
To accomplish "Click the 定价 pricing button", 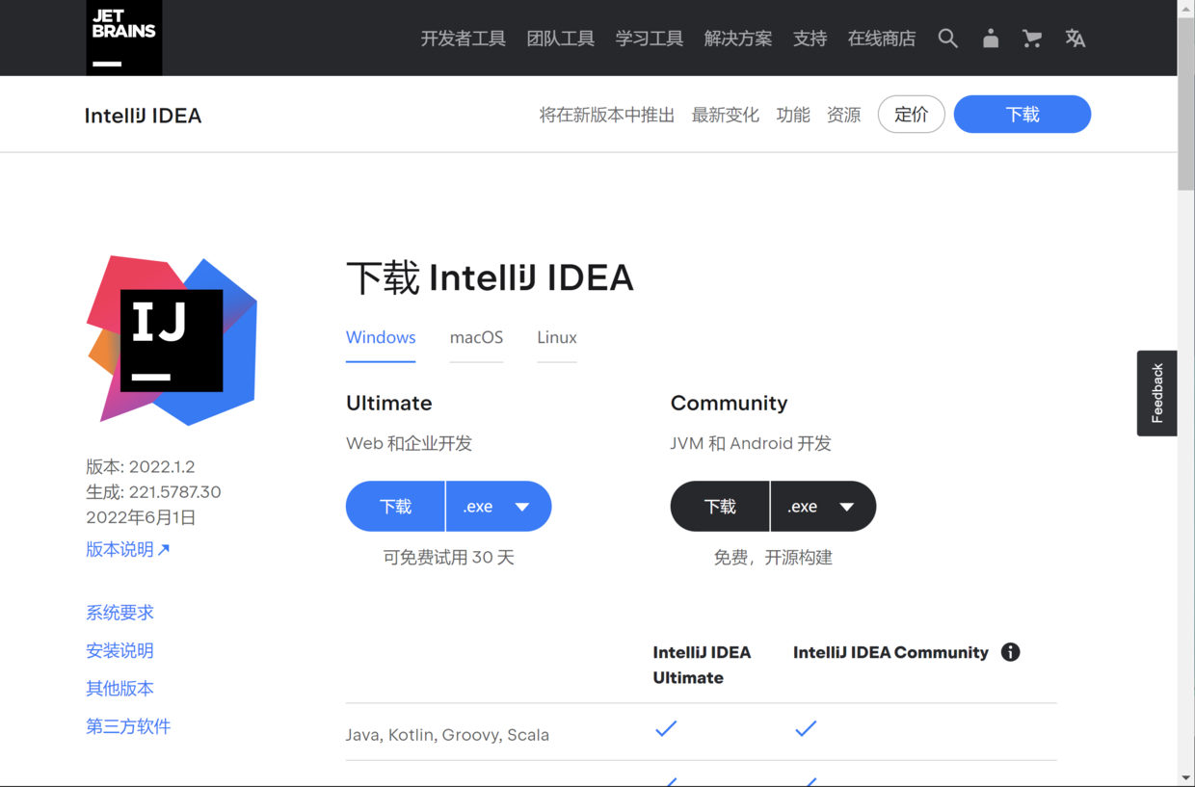I will point(911,115).
